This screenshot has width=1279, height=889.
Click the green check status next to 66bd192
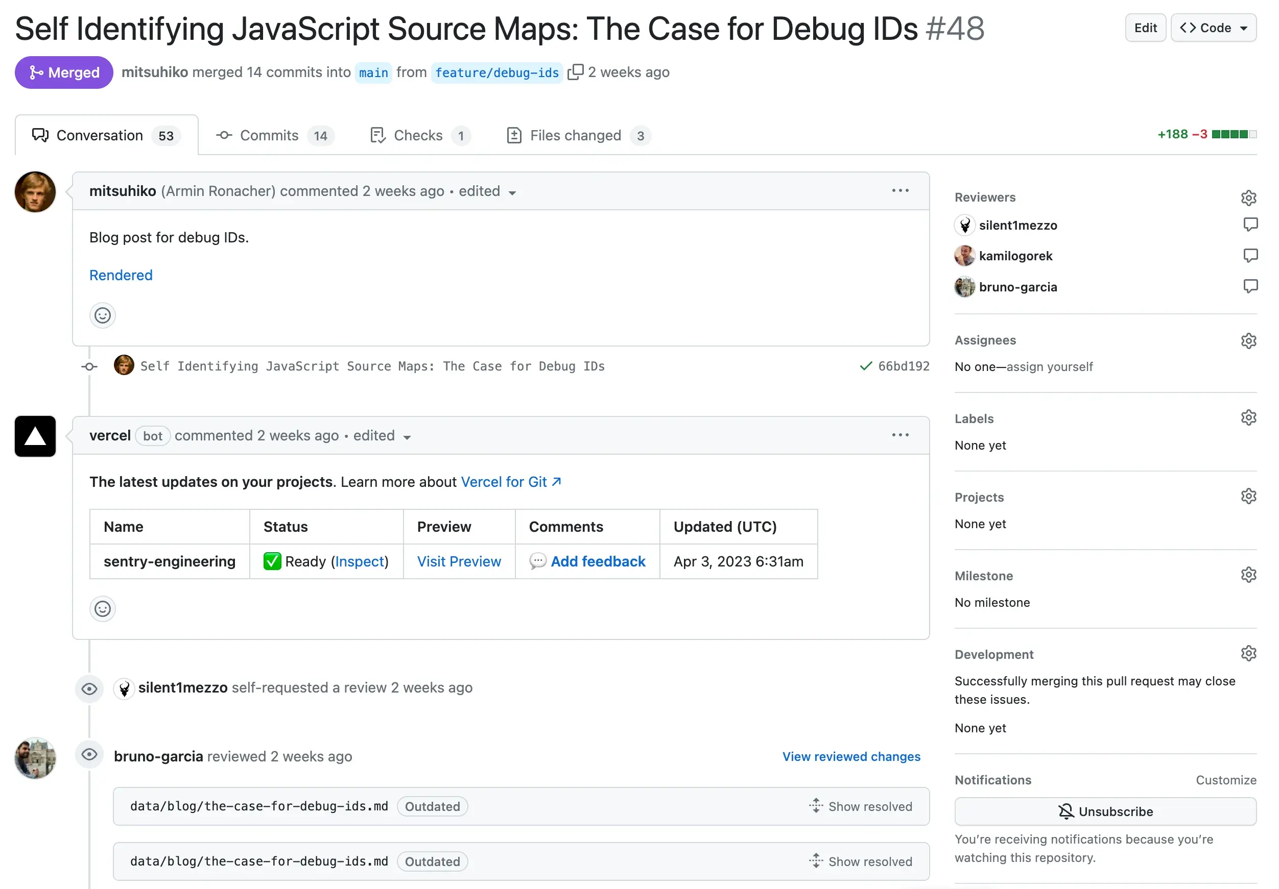865,366
